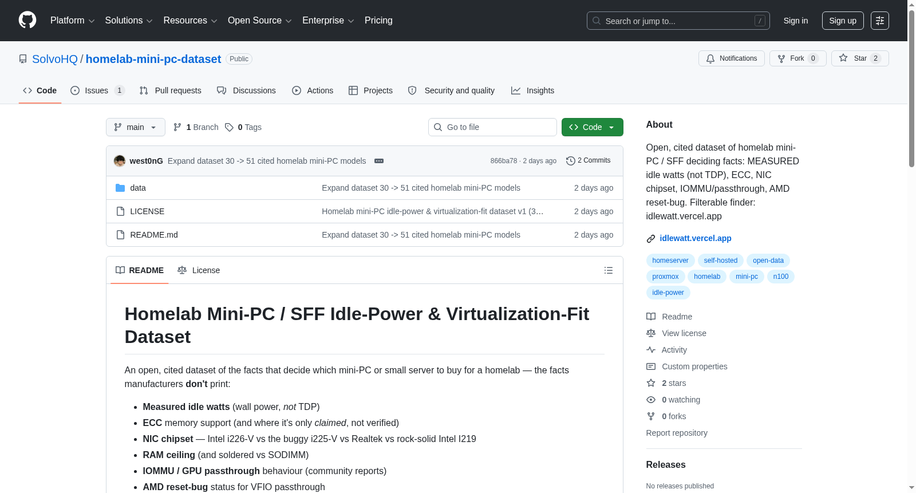Click the Sign up button
The width and height of the screenshot is (916, 493).
pos(843,21)
